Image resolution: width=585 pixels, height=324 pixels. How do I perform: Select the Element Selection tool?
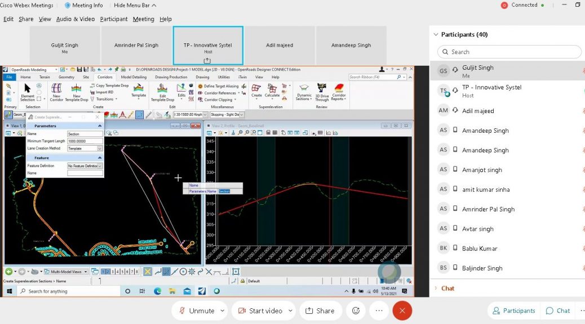coord(27,92)
